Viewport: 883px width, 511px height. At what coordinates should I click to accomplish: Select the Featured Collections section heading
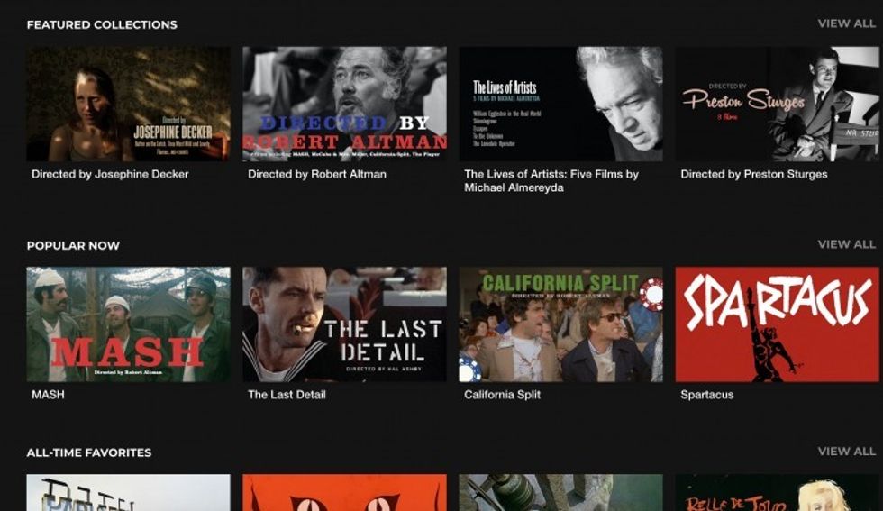102,25
